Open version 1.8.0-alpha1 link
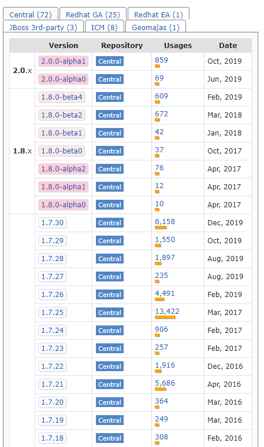This screenshot has height=447, width=264. tap(63, 186)
